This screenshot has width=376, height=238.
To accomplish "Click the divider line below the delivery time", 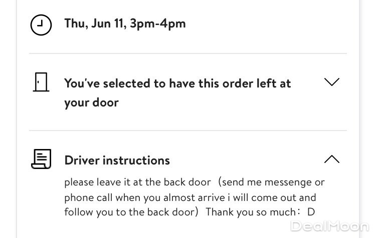I will 188,53.
